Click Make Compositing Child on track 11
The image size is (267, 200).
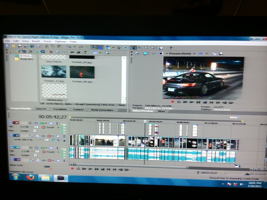click(64, 140)
